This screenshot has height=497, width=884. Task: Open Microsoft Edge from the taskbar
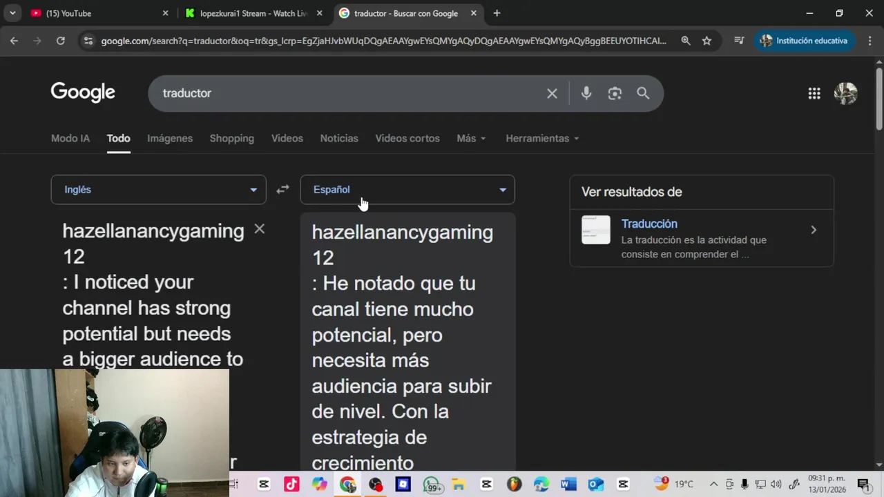[541, 485]
